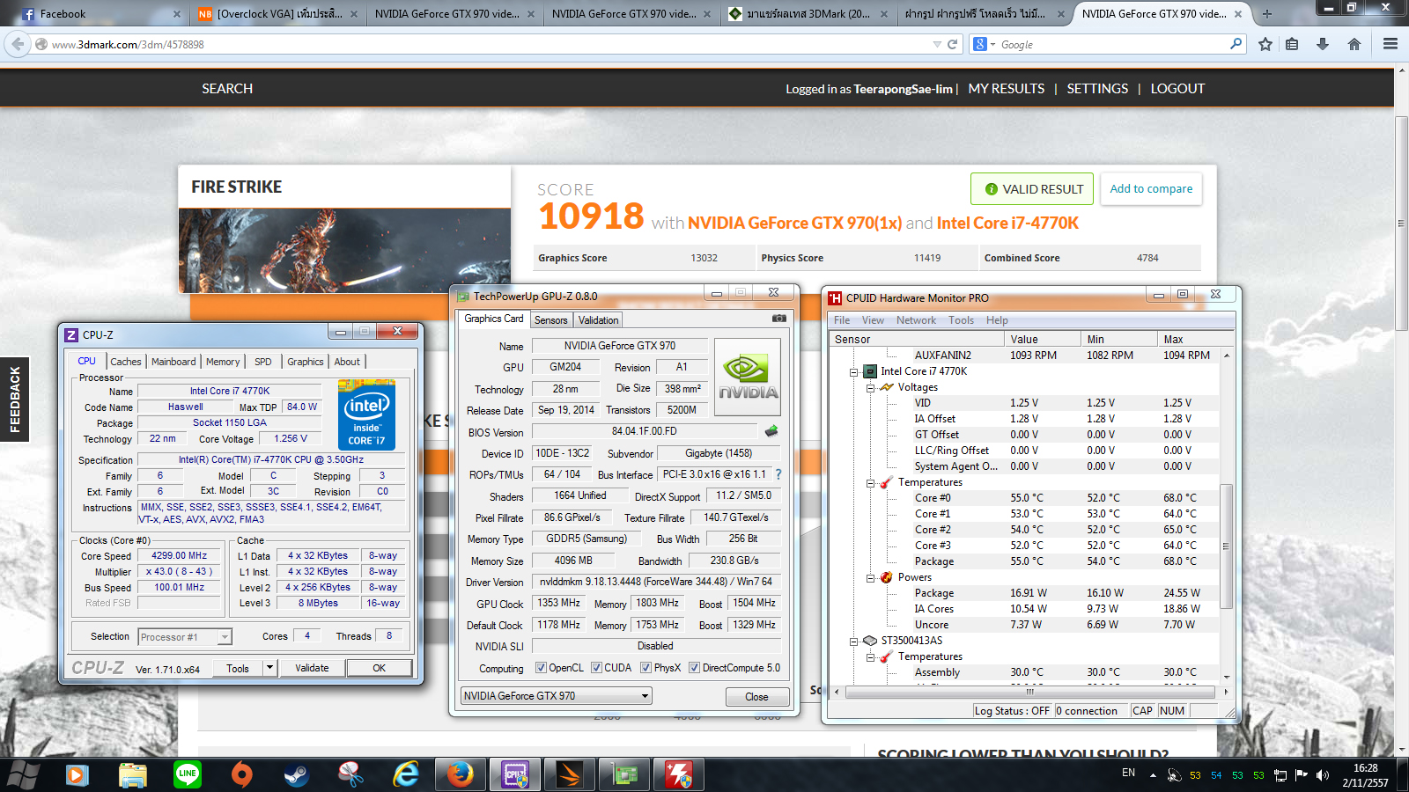Open Origin from the taskbar
Image resolution: width=1409 pixels, height=792 pixels.
coord(242,775)
